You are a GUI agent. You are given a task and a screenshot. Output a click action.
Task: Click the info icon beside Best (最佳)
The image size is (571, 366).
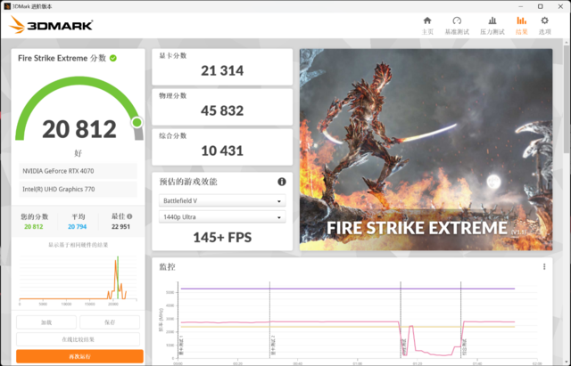(129, 216)
